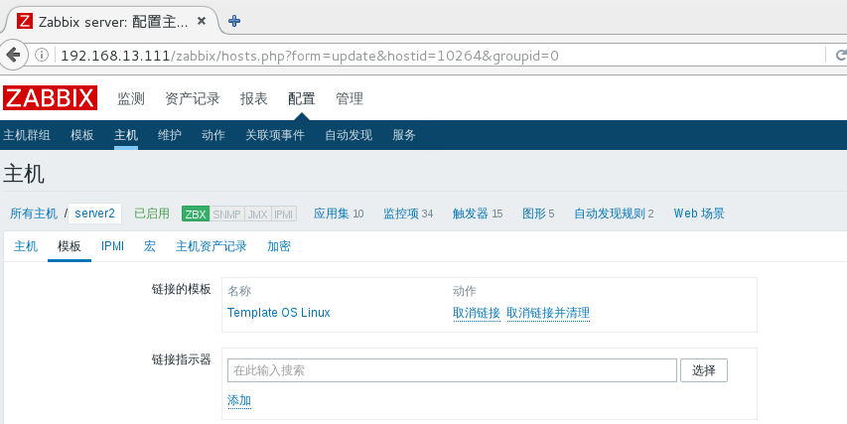Open a new tab with plus icon
The width and height of the screenshot is (847, 424).
coord(234,21)
